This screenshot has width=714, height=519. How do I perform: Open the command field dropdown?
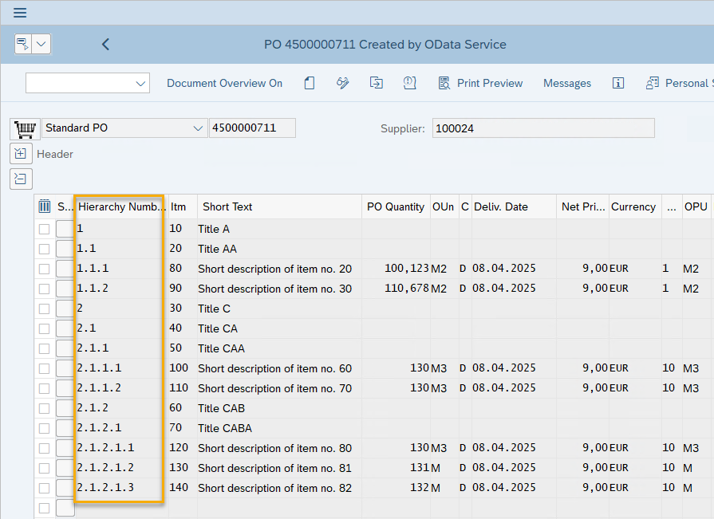click(x=141, y=83)
